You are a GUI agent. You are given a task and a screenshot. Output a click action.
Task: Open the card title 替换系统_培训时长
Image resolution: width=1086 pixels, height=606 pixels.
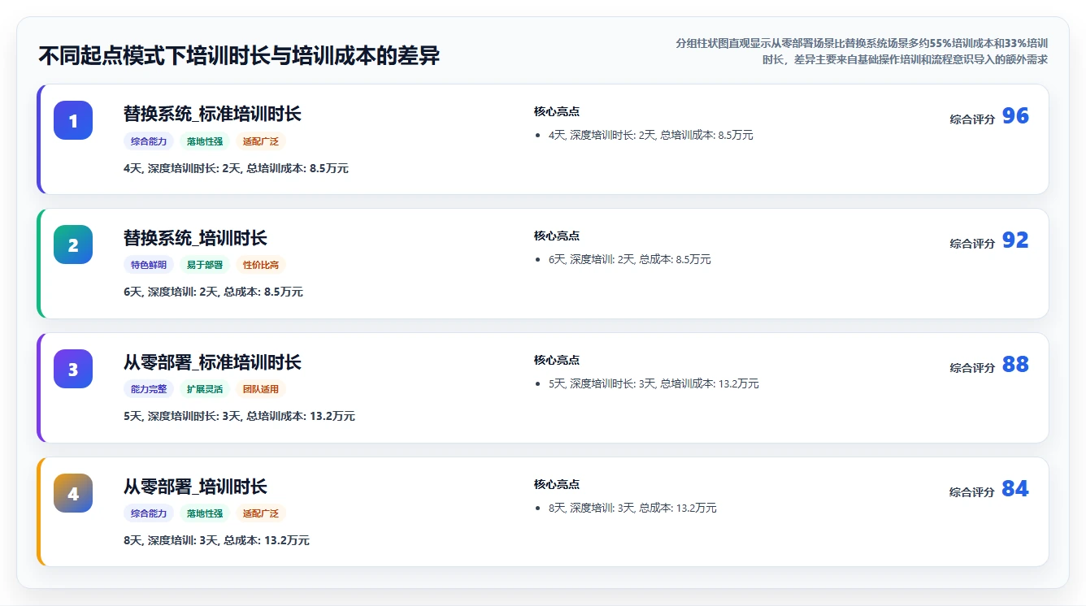click(x=195, y=238)
